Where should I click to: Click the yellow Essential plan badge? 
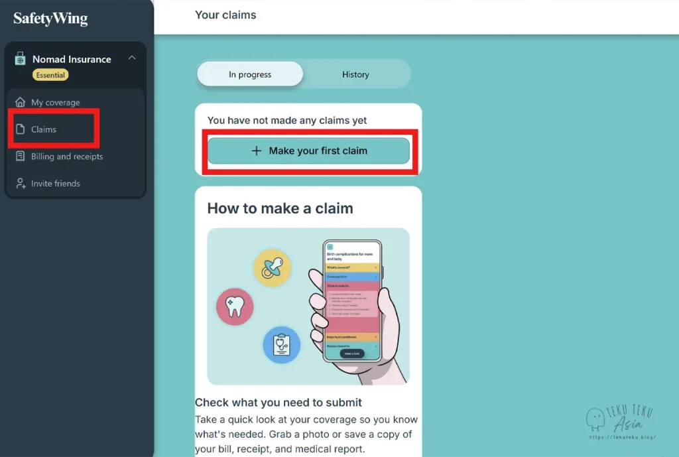pyautogui.click(x=50, y=75)
